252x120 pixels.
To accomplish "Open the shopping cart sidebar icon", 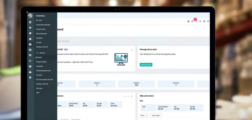I will (x=30, y=28).
